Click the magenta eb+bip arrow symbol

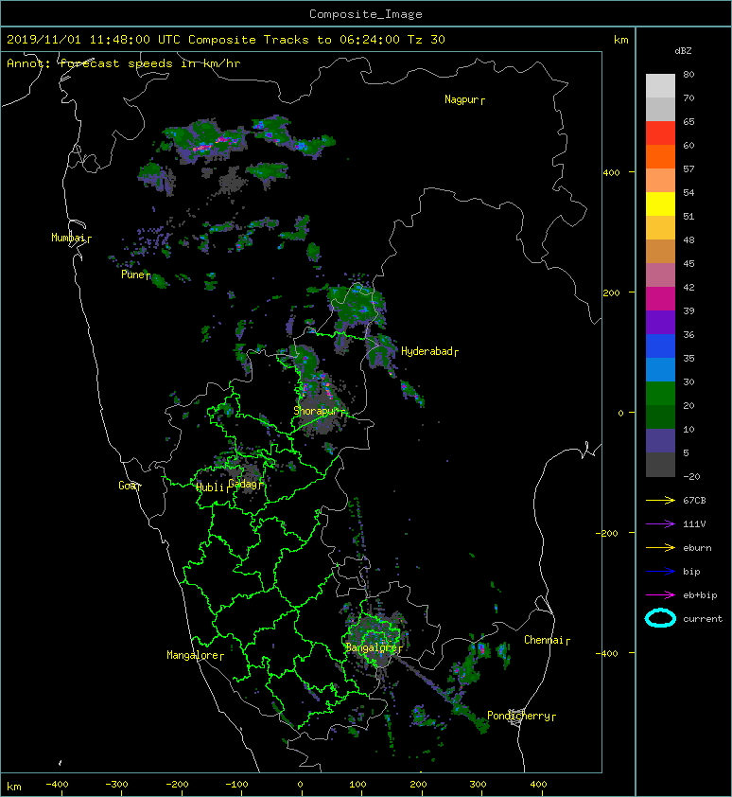click(x=660, y=595)
